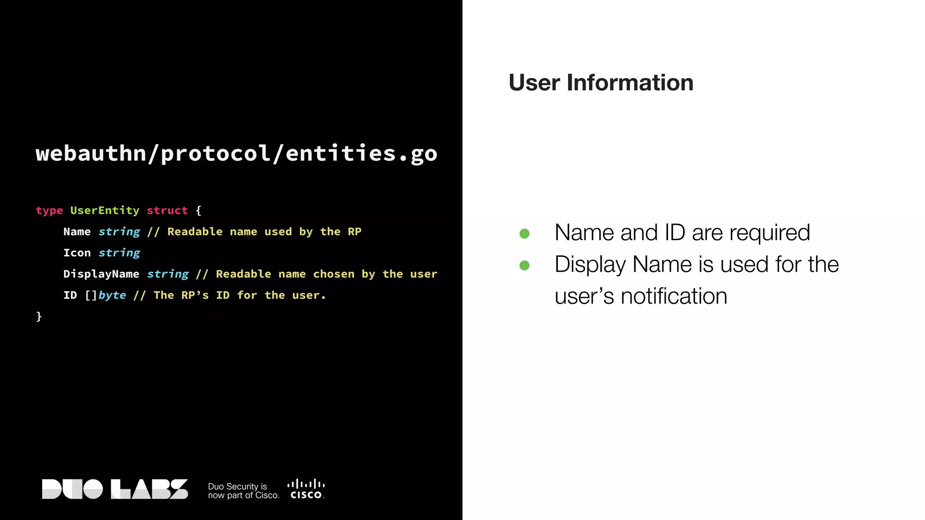The height and width of the screenshot is (520, 925).
Task: Click the closing brace of the struct
Action: coord(39,316)
